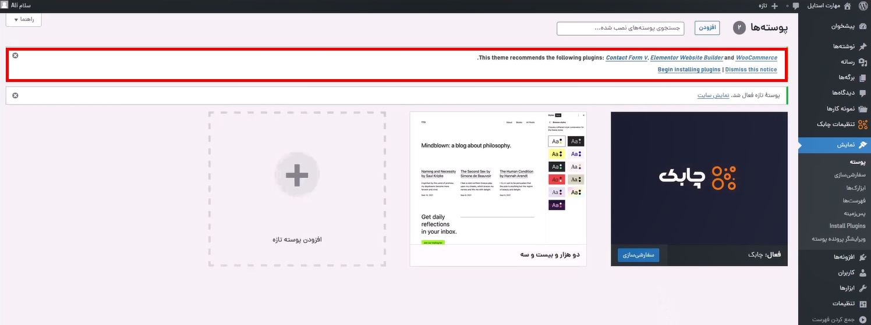Open the WooCommerce plugin link
871x325 pixels.
pyautogui.click(x=756, y=58)
